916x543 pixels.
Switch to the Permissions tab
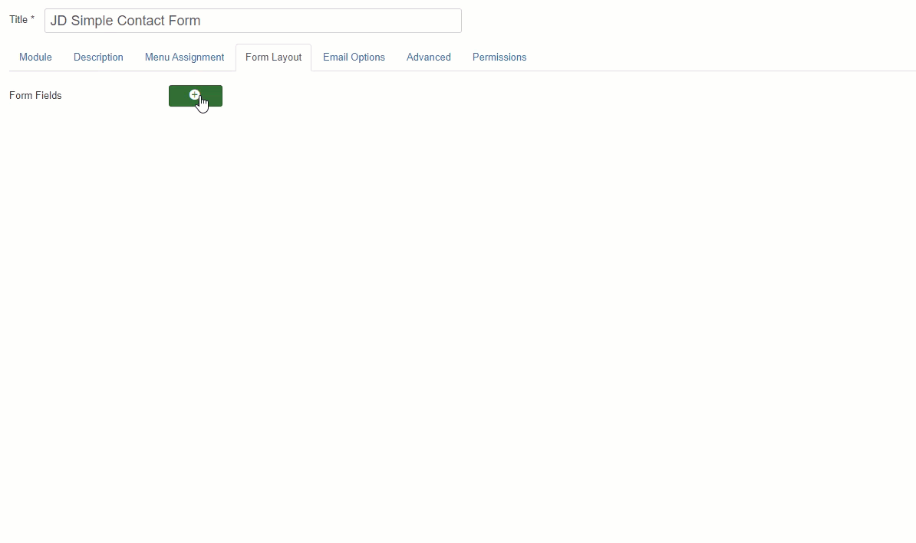499,57
